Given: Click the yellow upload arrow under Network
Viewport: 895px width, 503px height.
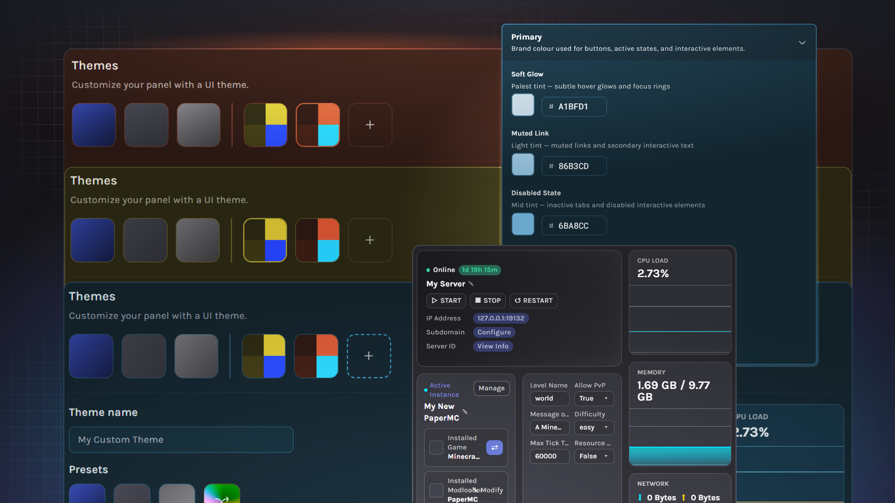Looking at the screenshot, I should tap(683, 497).
